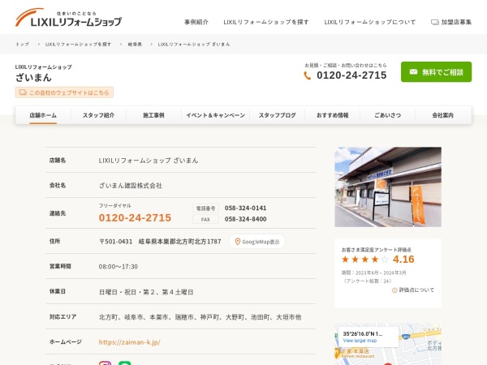Click the storefront photo thumbnail
Screen dimensions: 487x365
coord(388,187)
